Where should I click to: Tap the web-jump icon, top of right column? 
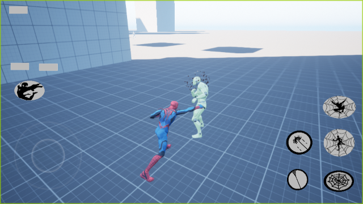click(x=339, y=107)
